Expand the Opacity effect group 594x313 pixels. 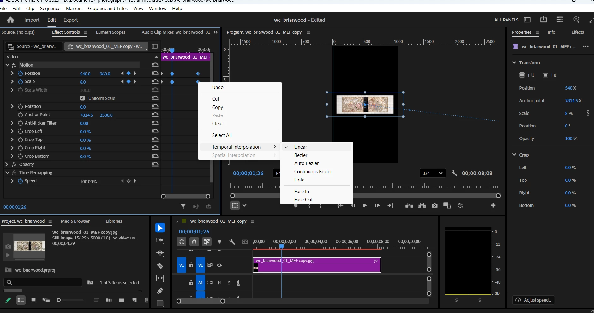(7, 164)
